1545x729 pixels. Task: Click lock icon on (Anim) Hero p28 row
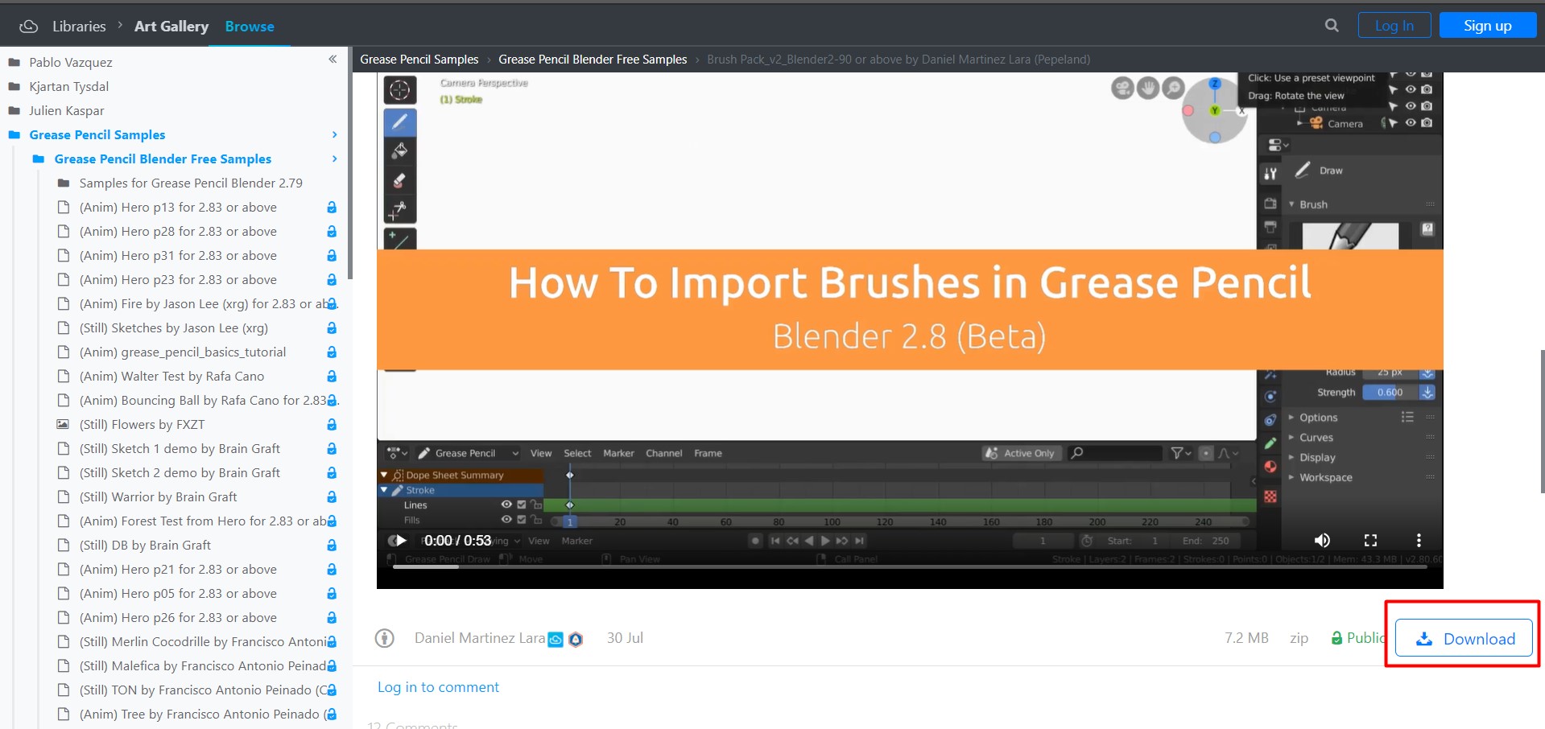point(331,231)
